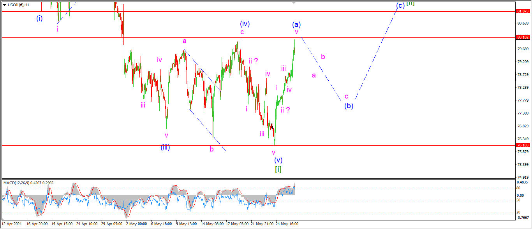
Task: Open the chart menu arrow beside USOIL(€),H1
Action: [4, 5]
